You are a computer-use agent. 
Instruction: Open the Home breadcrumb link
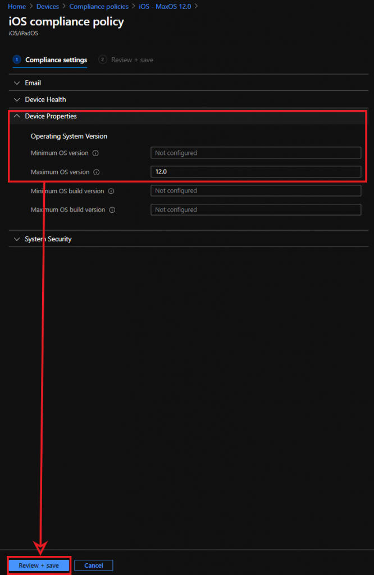(x=17, y=6)
